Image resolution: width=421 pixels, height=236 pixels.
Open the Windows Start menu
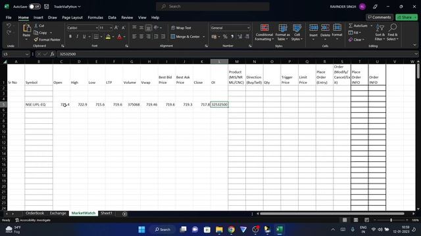pos(141,229)
